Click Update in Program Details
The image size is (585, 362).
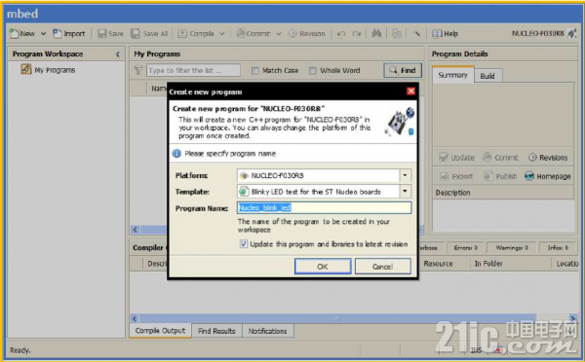[456, 158]
